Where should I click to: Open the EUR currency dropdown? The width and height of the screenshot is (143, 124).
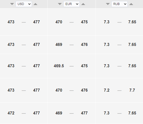coord(71,4)
